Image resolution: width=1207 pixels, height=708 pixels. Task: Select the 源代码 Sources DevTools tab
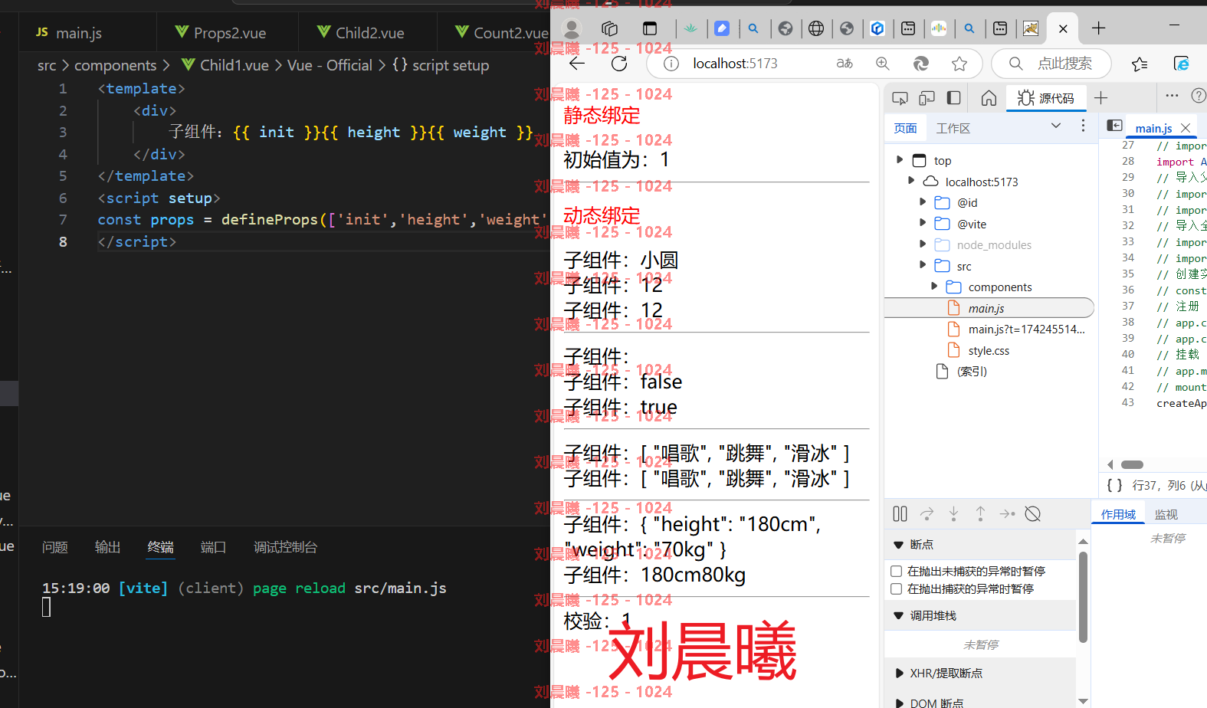tap(1046, 98)
